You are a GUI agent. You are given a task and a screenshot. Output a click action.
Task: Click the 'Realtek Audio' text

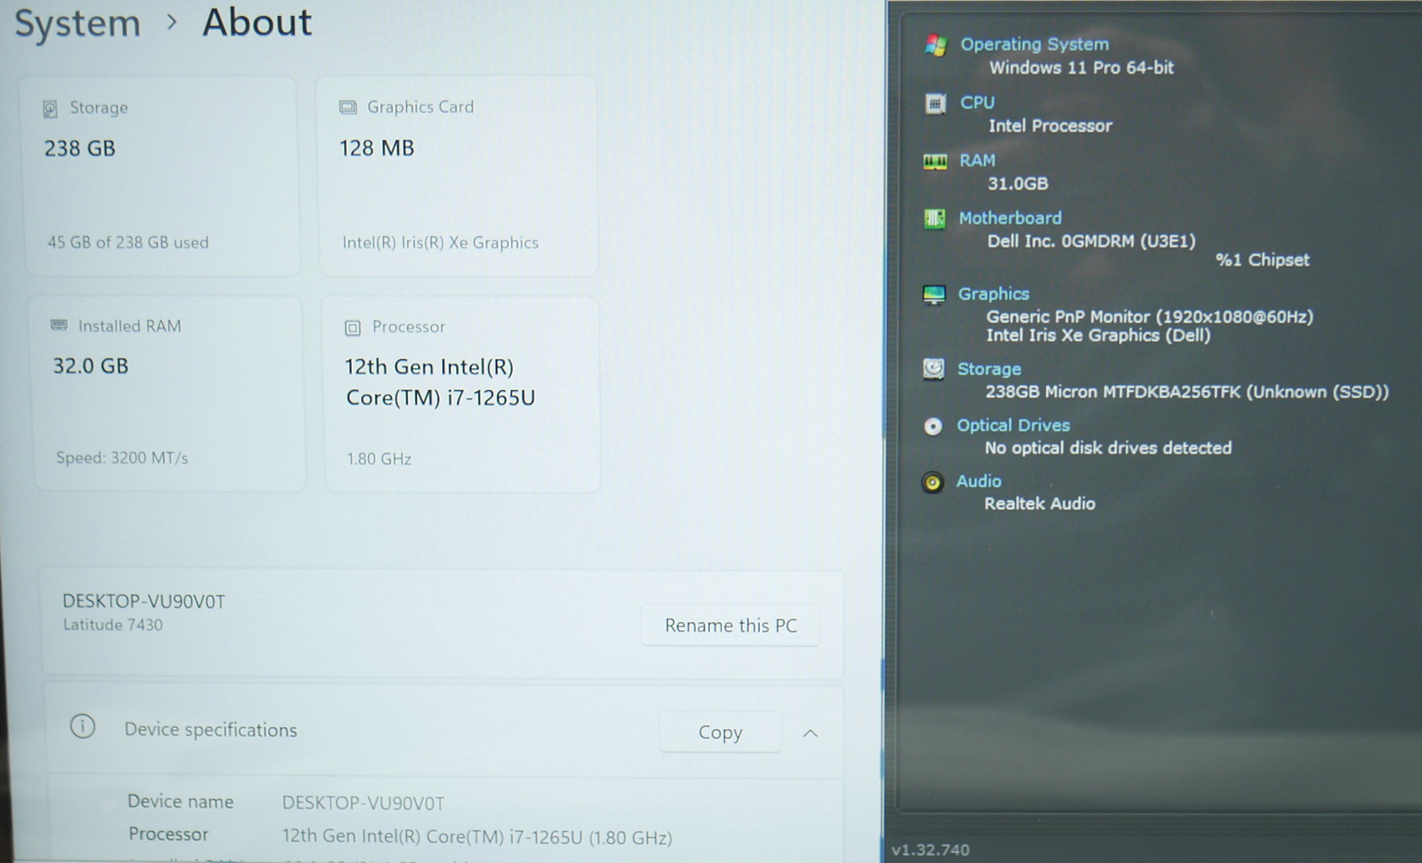point(1040,504)
